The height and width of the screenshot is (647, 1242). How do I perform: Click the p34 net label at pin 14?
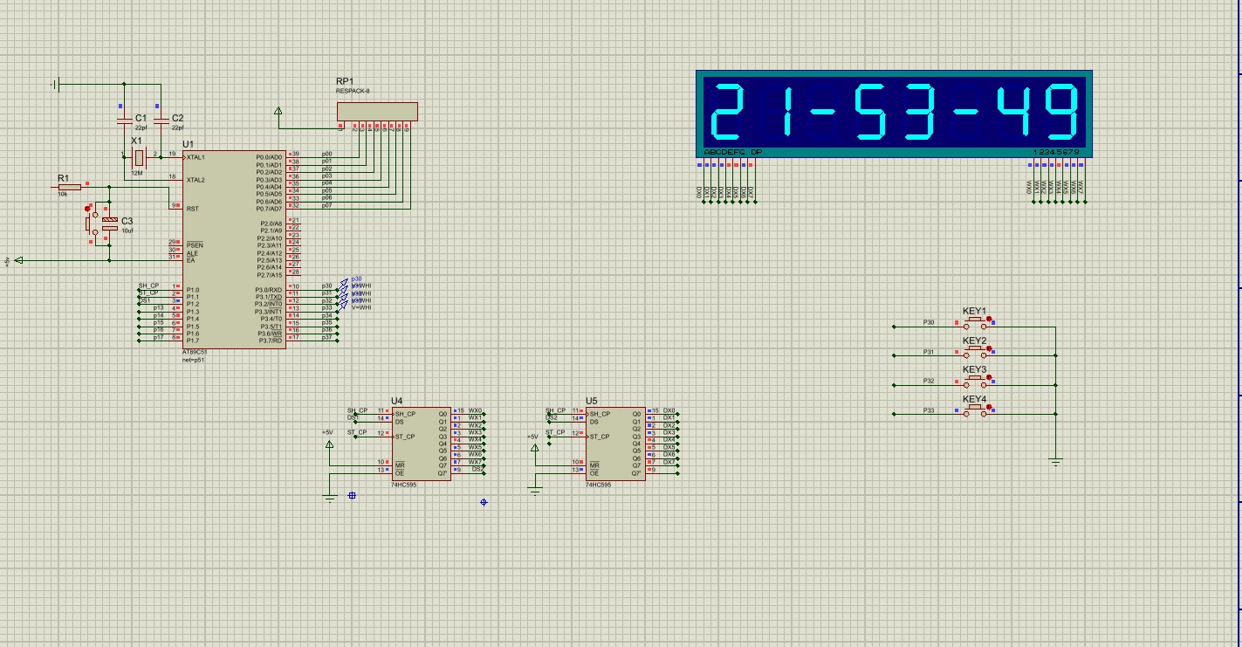click(326, 315)
